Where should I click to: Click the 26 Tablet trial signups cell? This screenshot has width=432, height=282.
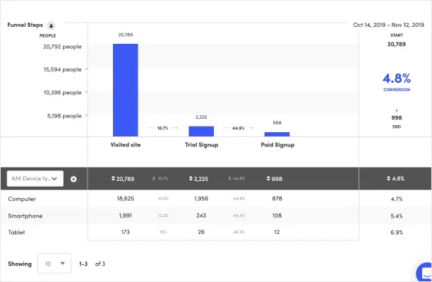pos(201,232)
